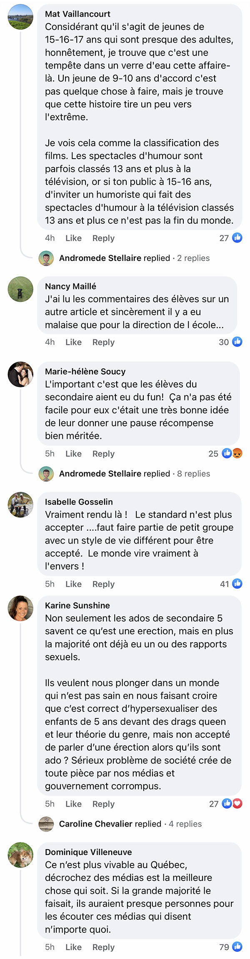Reply to Marie-hélène Soucy's comment
Screen dimensions: 250x959
[103, 454]
